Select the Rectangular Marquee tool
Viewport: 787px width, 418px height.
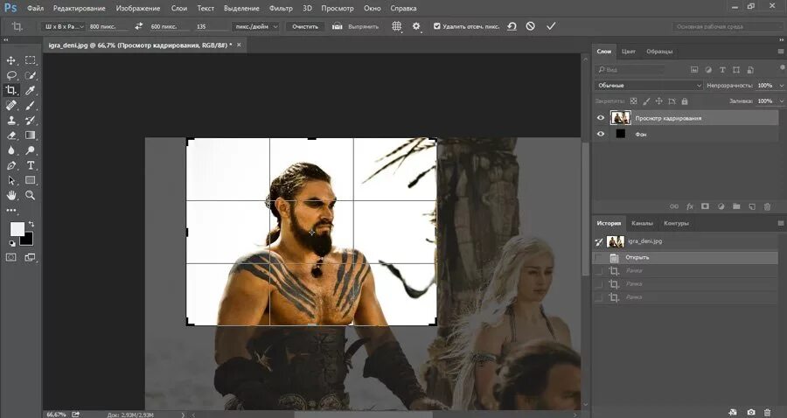click(31, 60)
